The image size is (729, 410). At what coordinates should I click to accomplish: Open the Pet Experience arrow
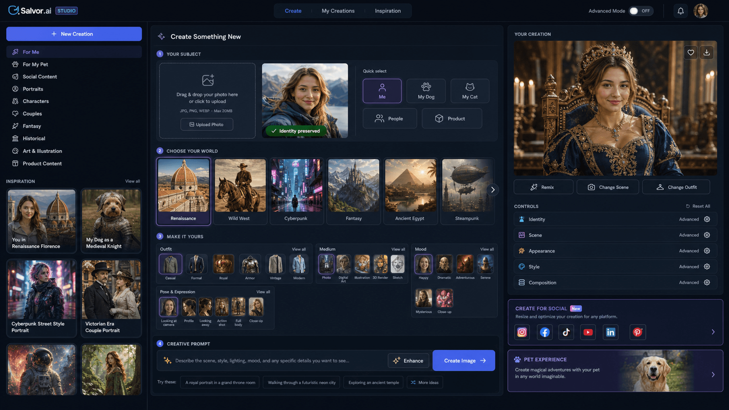[x=713, y=374]
